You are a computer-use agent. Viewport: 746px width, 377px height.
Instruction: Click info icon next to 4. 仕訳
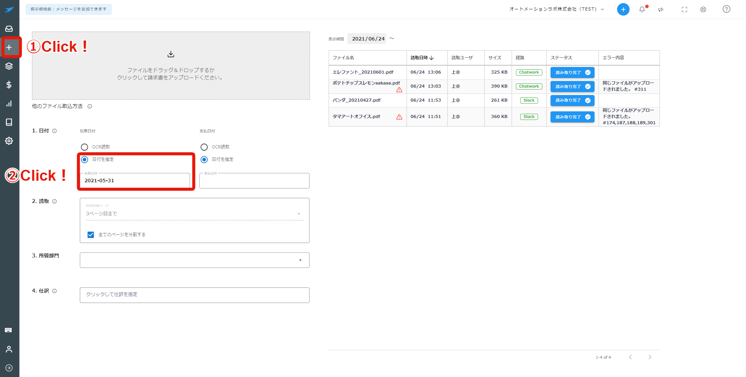click(55, 291)
